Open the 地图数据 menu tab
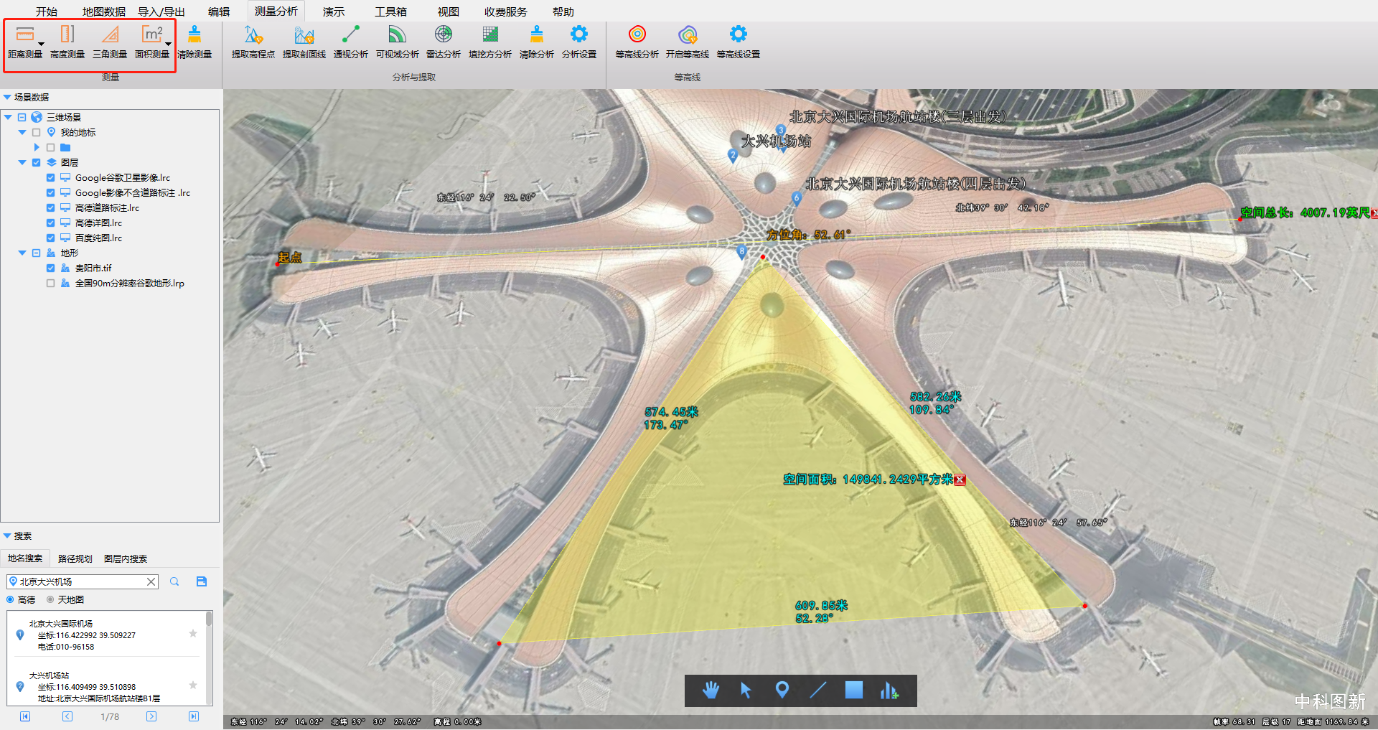 click(104, 11)
